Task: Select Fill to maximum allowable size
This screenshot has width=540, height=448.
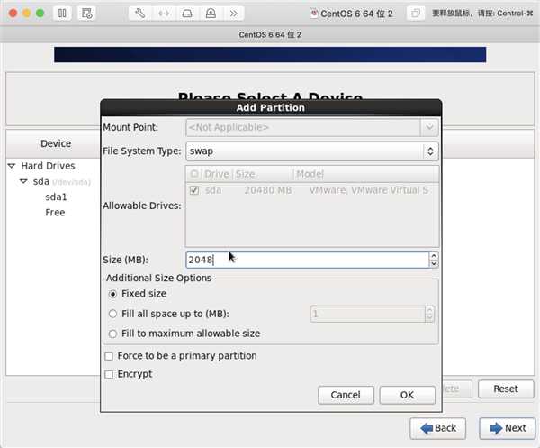Action: (x=112, y=334)
